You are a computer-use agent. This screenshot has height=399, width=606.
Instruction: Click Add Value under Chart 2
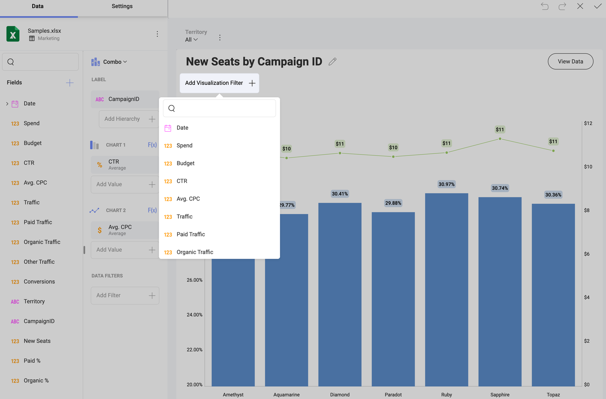click(x=125, y=250)
